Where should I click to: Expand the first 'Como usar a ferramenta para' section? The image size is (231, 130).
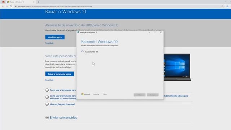(x=61, y=90)
